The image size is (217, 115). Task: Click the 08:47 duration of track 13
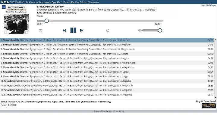[210, 95]
